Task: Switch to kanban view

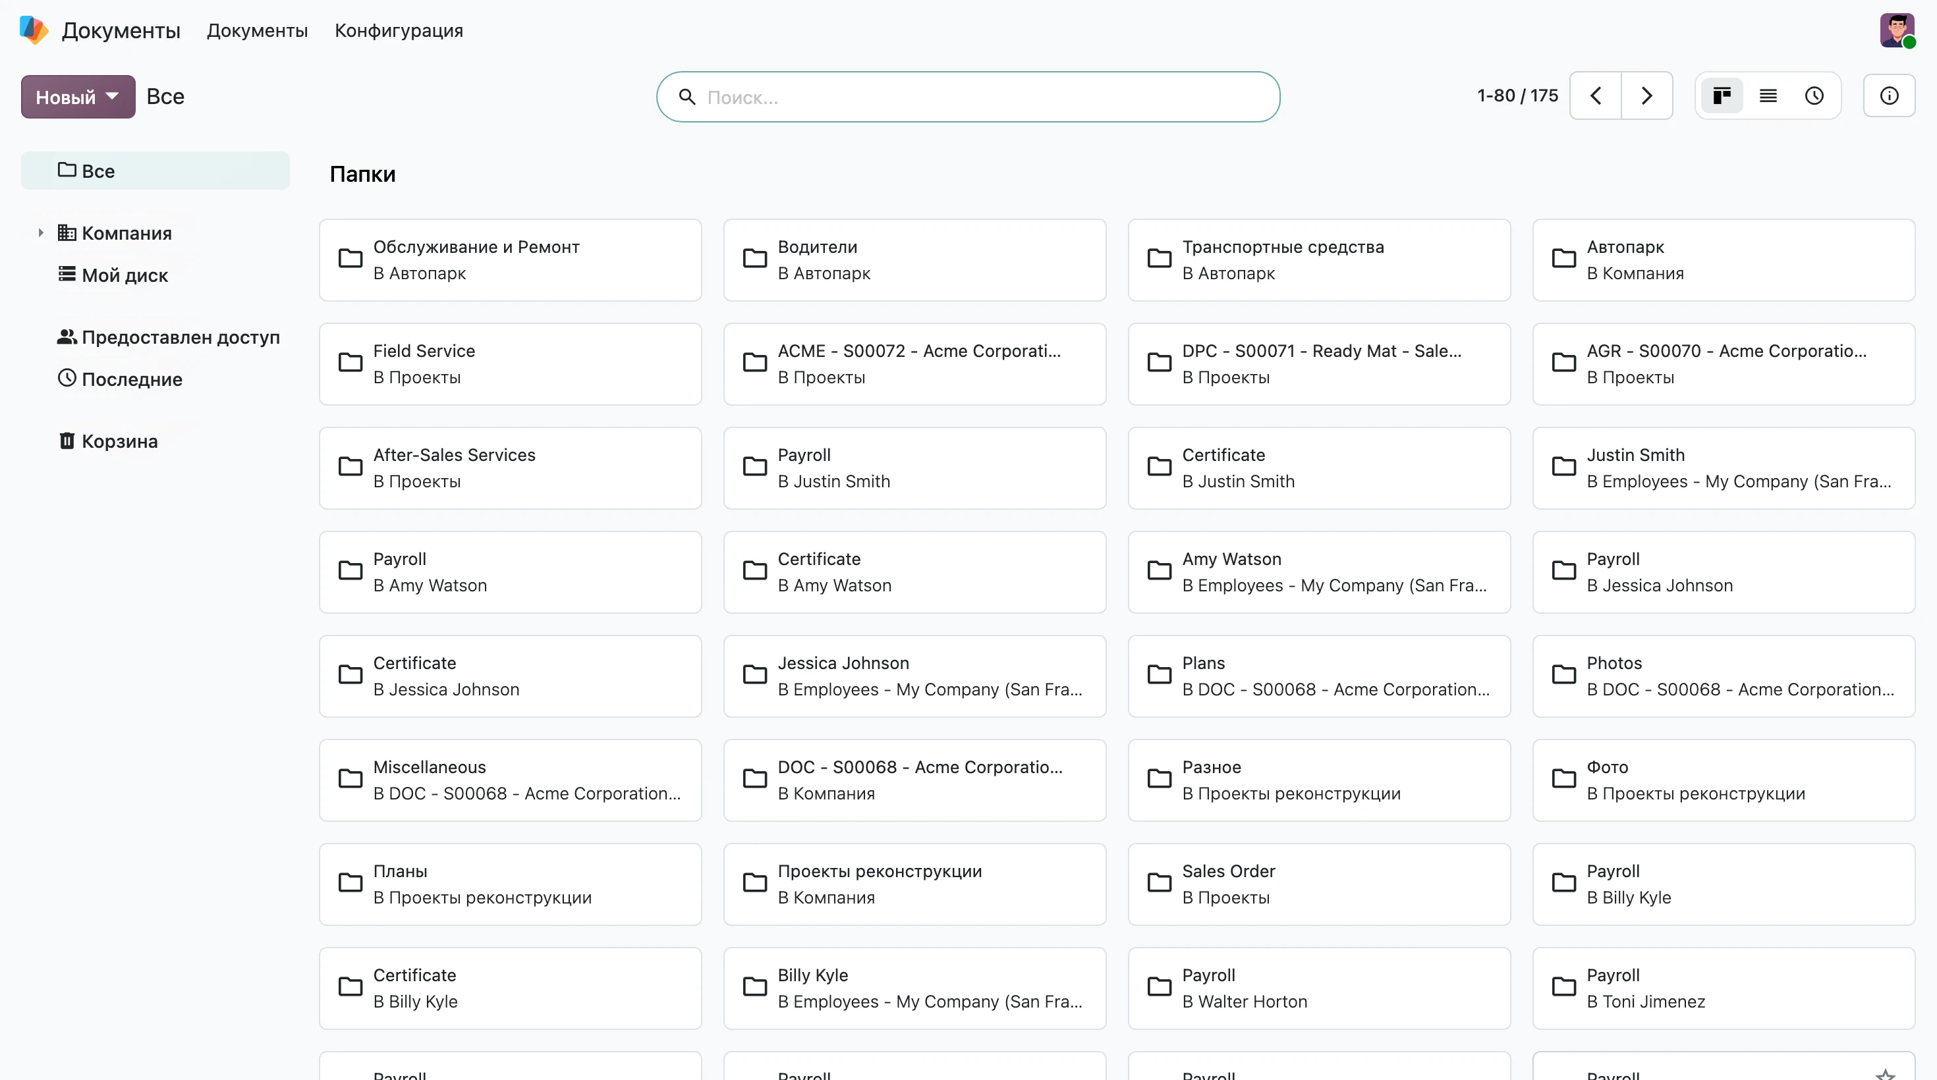Action: coord(1722,95)
